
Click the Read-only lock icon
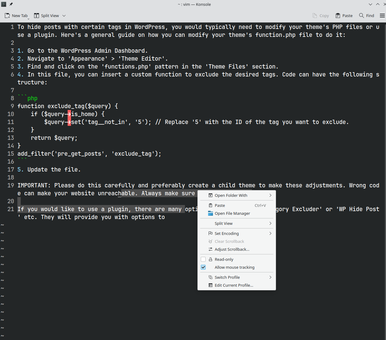tap(211, 259)
